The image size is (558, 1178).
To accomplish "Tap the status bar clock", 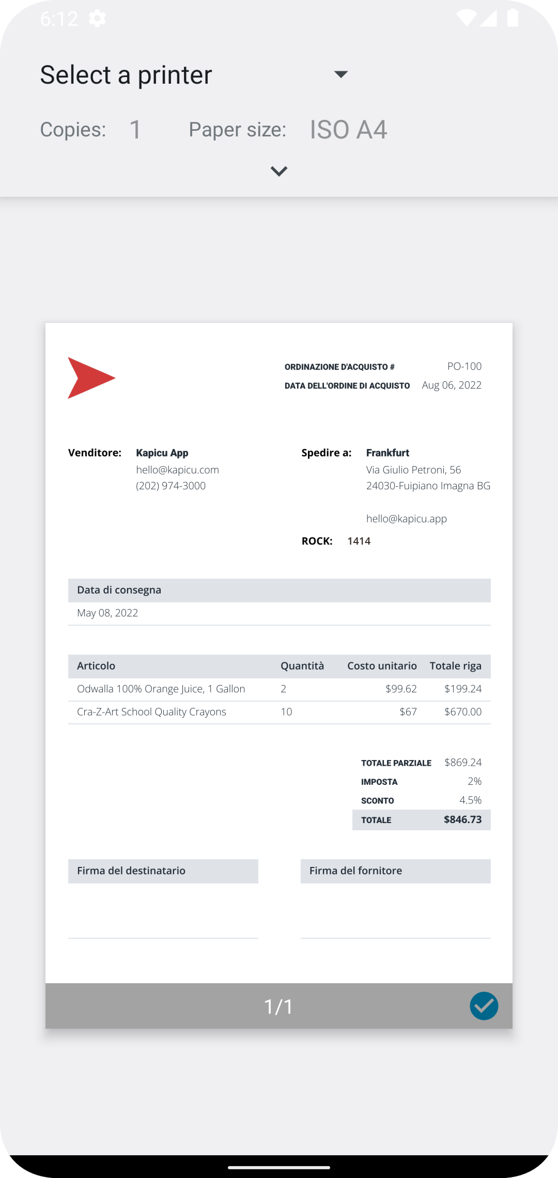I will point(59,19).
